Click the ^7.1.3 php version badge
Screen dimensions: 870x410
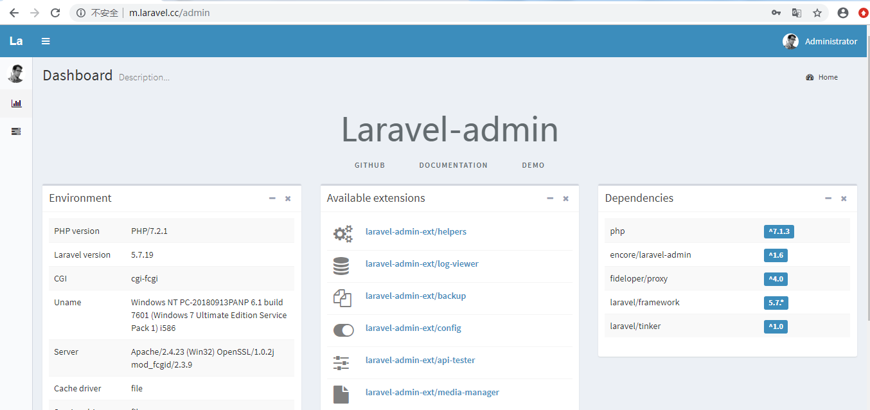pyautogui.click(x=779, y=231)
